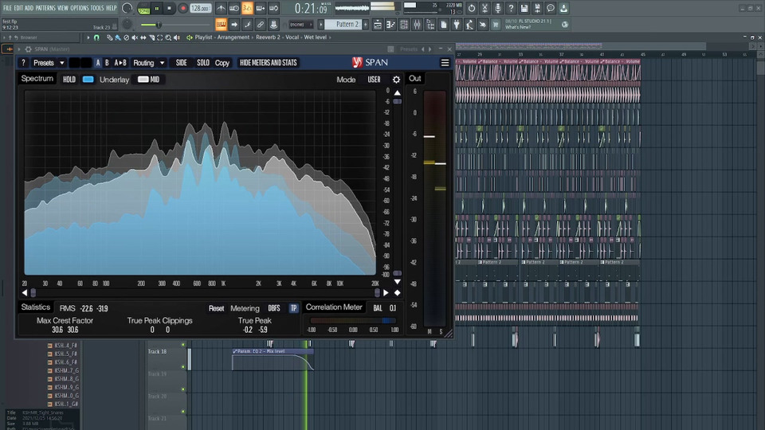Select state B in SPAN
This screenshot has width=765, height=430.
pyautogui.click(x=107, y=62)
